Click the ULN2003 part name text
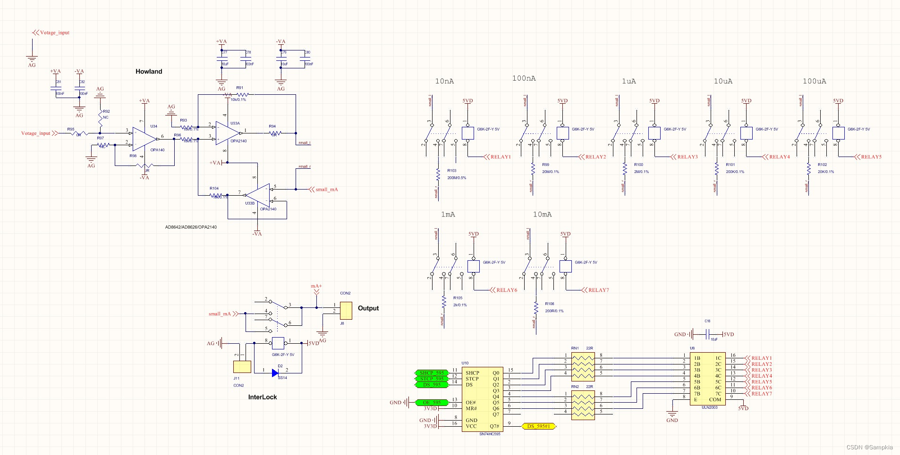 [710, 407]
